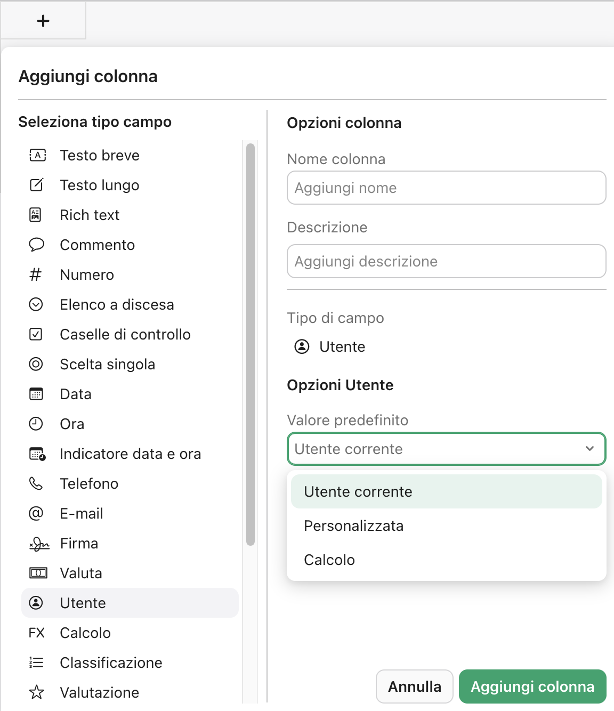Image resolution: width=614 pixels, height=711 pixels.
Task: Select the Commento speech bubble icon
Action: click(x=36, y=245)
